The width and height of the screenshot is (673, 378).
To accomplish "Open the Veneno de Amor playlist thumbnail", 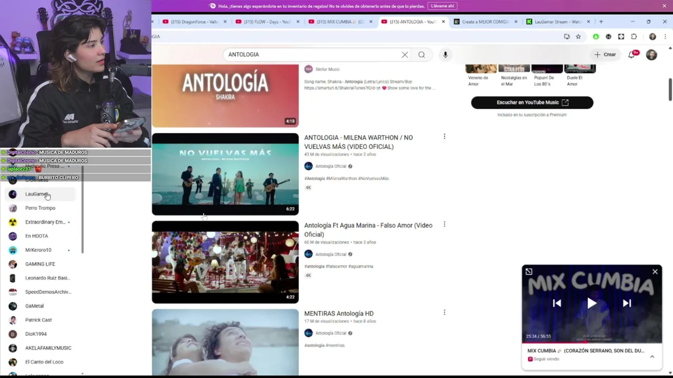I will [481, 69].
